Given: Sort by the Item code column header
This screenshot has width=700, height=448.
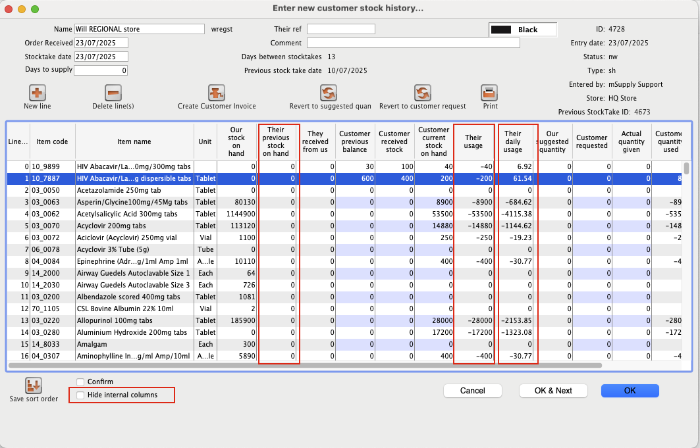Looking at the screenshot, I should pyautogui.click(x=52, y=141).
